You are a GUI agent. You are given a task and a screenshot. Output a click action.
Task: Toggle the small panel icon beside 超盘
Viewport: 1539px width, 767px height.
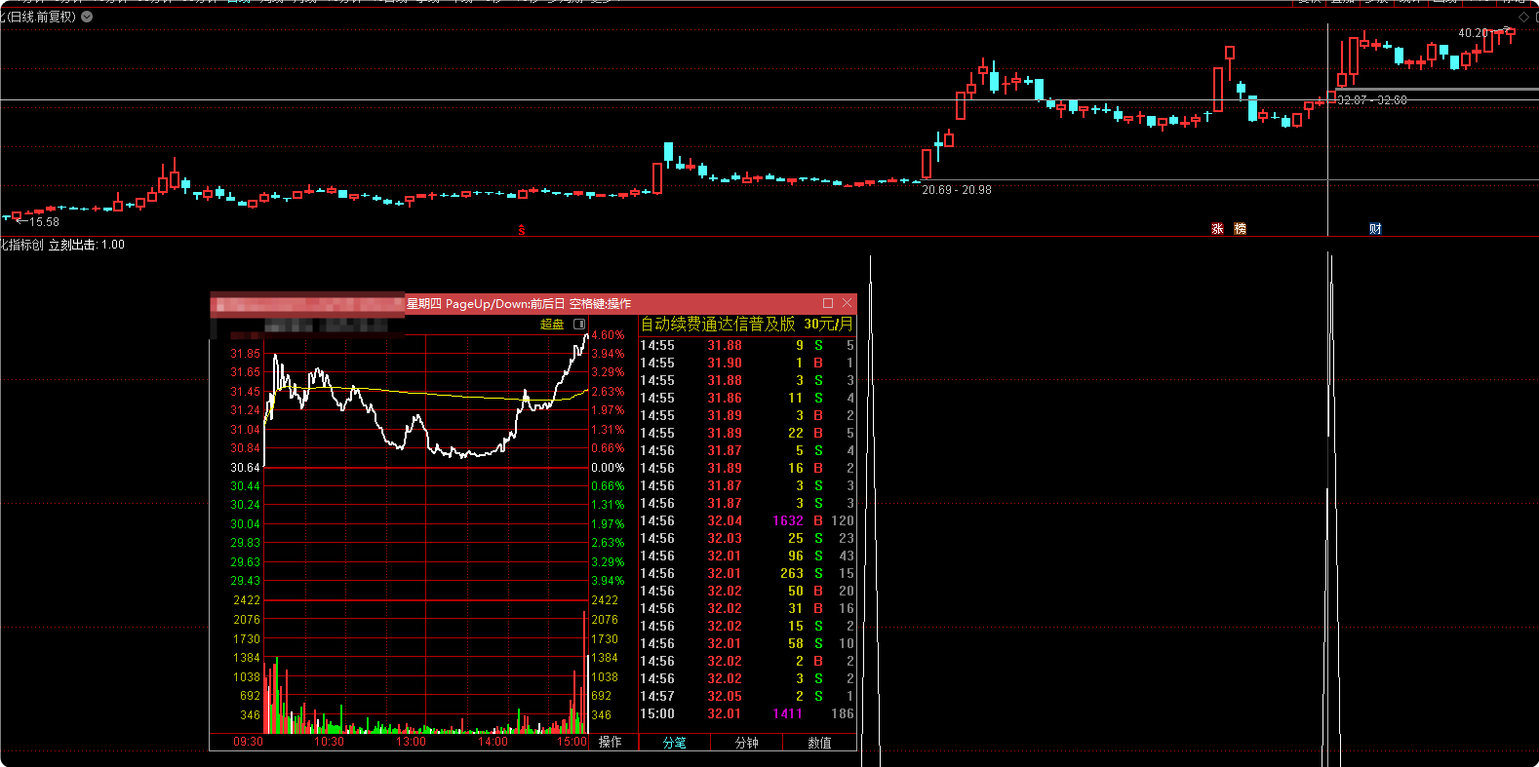point(579,324)
